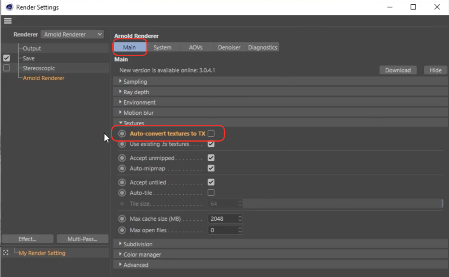Click the Max cache size stepper arrows
The image size is (449, 277).
pyautogui.click(x=240, y=219)
